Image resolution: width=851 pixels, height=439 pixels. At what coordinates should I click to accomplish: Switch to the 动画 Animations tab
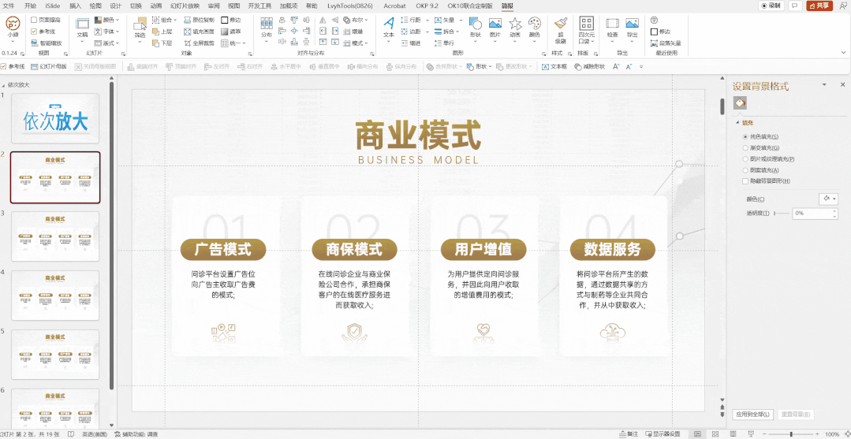point(155,6)
